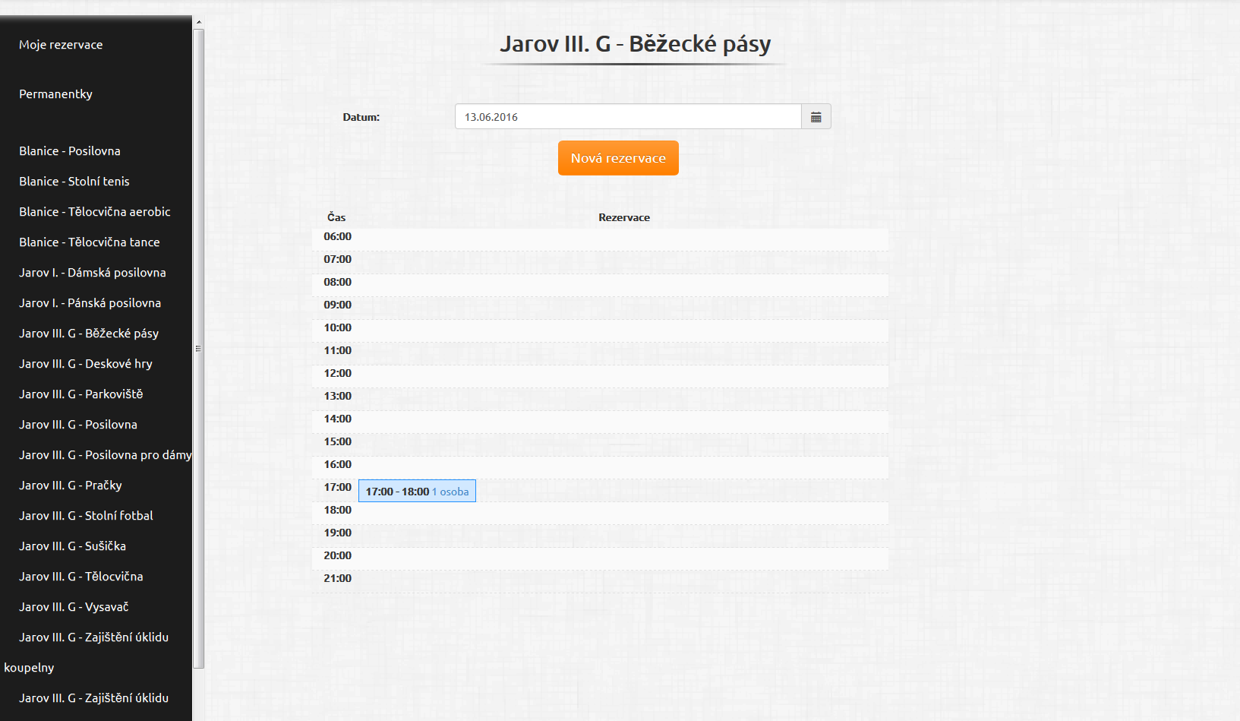Click the 09:00 time row label

coord(338,305)
